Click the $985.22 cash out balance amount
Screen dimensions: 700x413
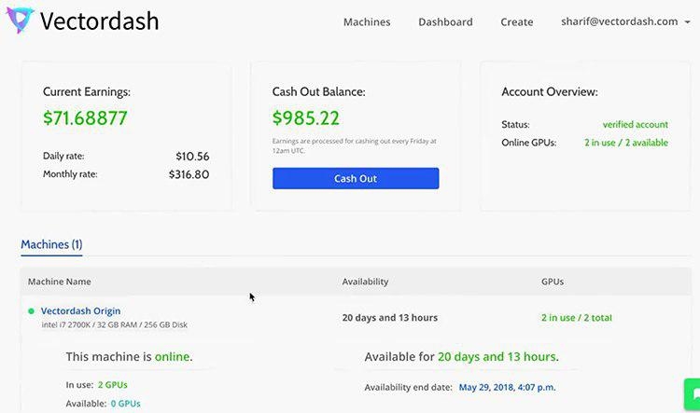tap(306, 118)
